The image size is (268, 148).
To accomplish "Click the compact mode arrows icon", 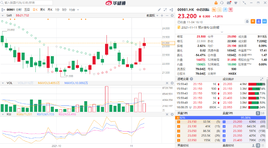I will 244,3.
